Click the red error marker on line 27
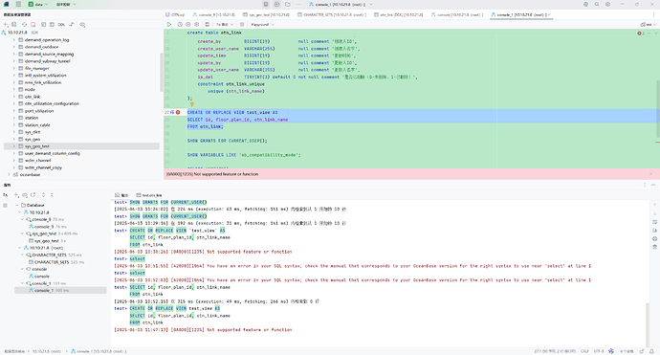660x355 pixels. pyautogui.click(x=178, y=113)
